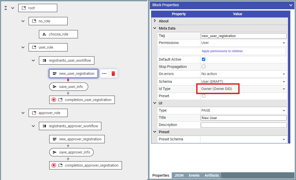Open the Permissions dropdown
The width and height of the screenshot is (296, 180).
point(243,43)
